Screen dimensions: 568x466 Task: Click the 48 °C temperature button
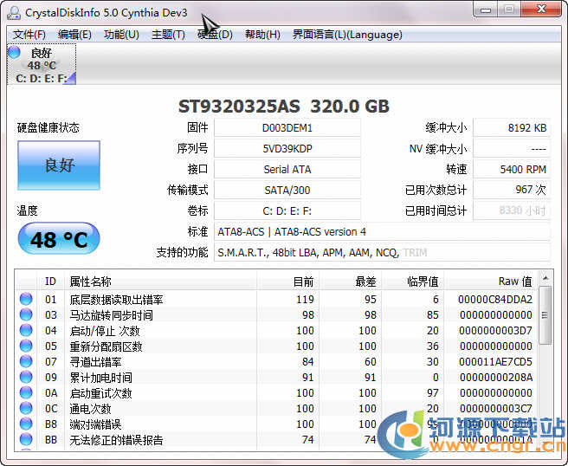[59, 239]
